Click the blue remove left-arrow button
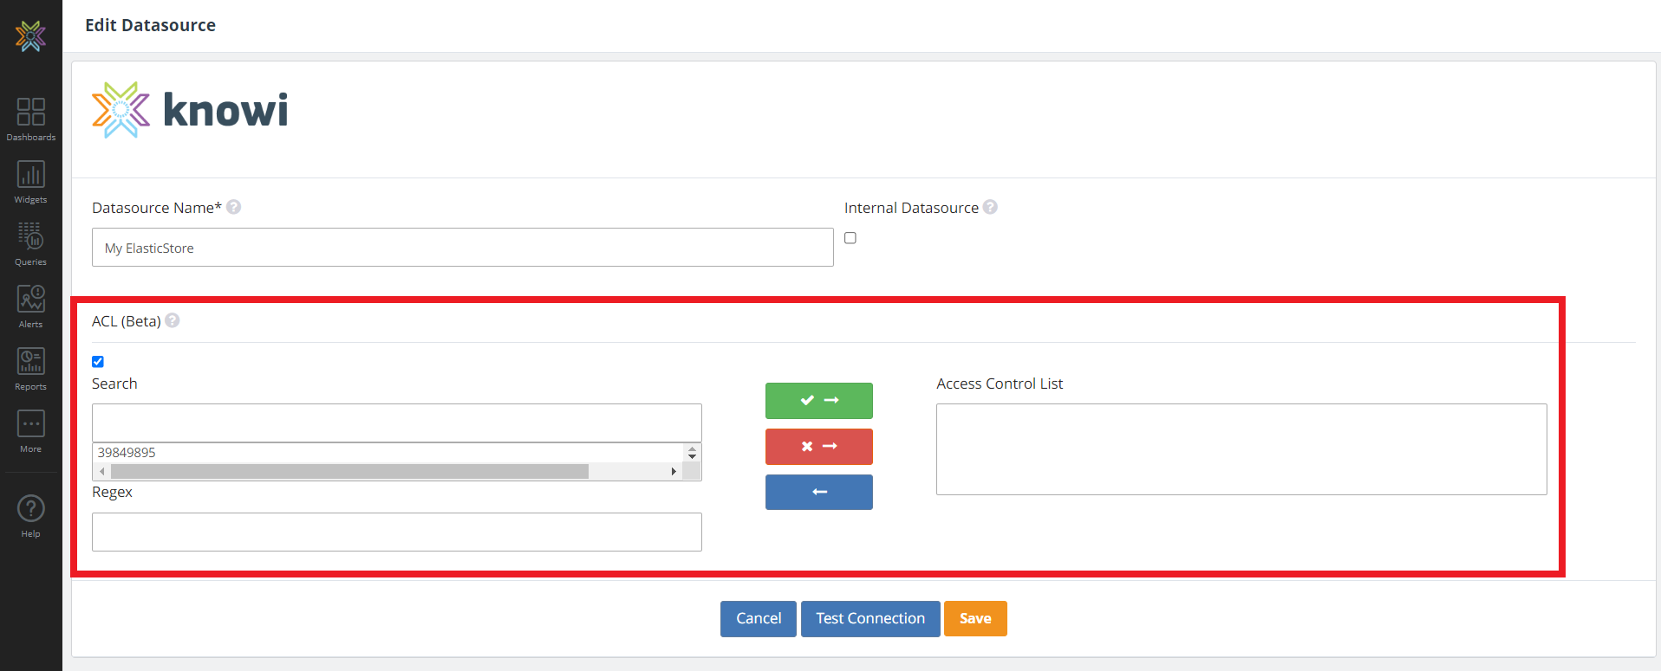This screenshot has width=1661, height=671. click(x=818, y=492)
